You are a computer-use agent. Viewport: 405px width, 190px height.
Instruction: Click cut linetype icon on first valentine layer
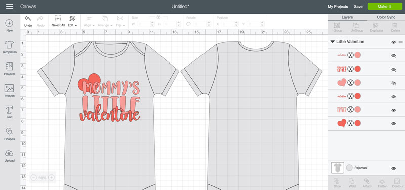click(350, 55)
